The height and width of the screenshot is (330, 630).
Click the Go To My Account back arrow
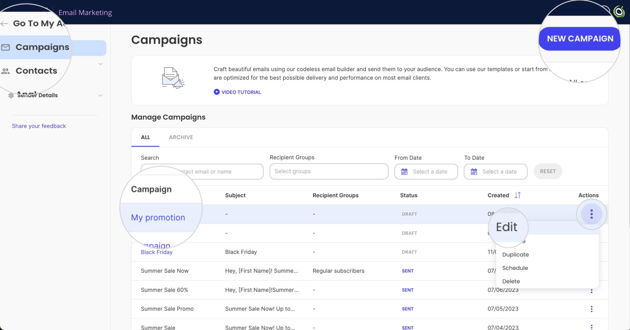[4, 24]
